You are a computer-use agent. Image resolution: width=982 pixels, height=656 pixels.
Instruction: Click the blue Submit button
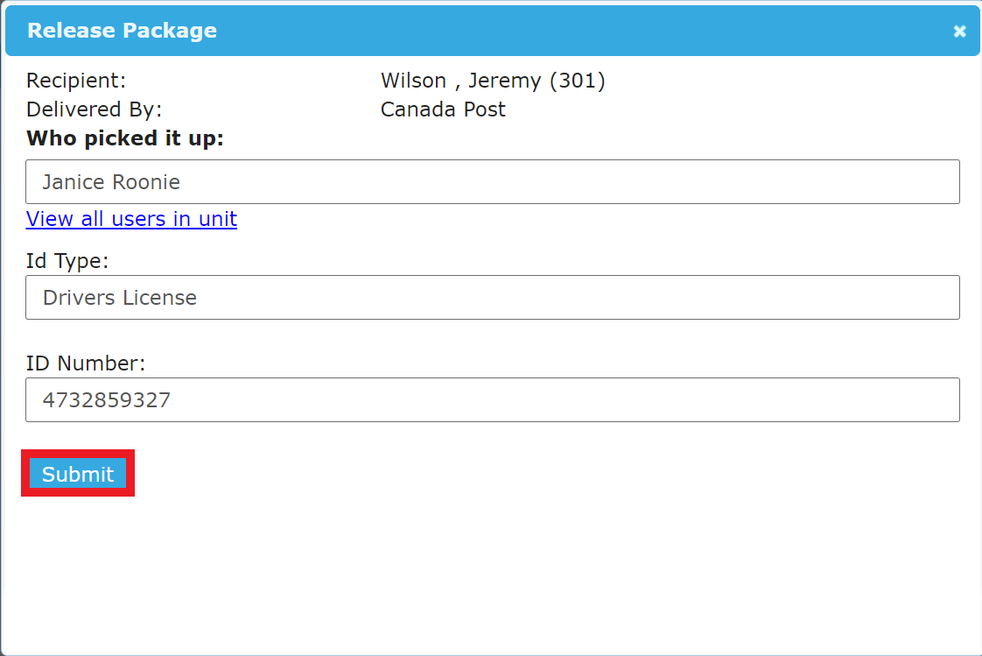tap(78, 474)
